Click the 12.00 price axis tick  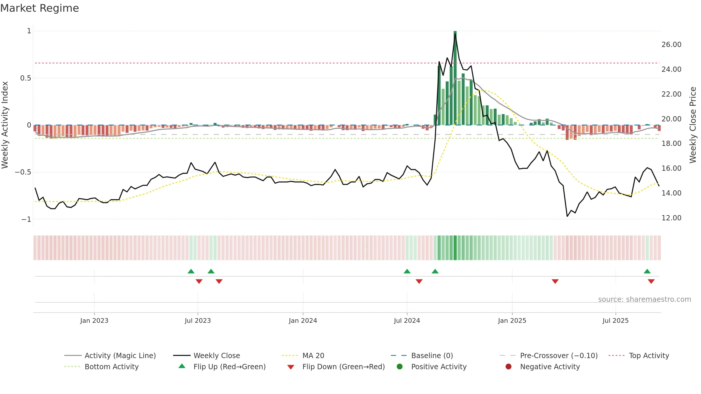pyautogui.click(x=671, y=218)
